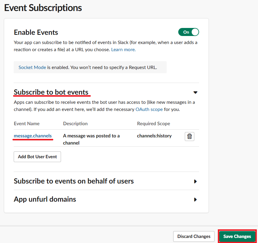
Task: View message.channels event documentation
Action: pos(33,136)
